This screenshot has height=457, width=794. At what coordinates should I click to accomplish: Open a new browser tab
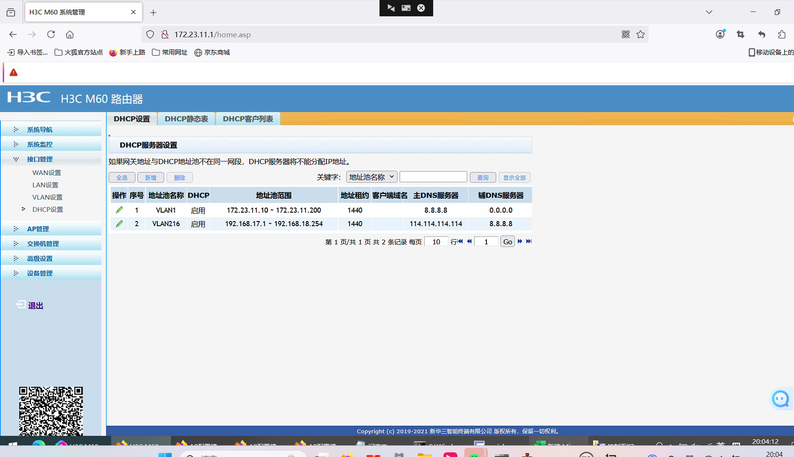pyautogui.click(x=154, y=13)
